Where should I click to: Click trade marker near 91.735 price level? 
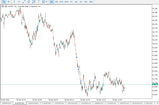tap(81, 81)
